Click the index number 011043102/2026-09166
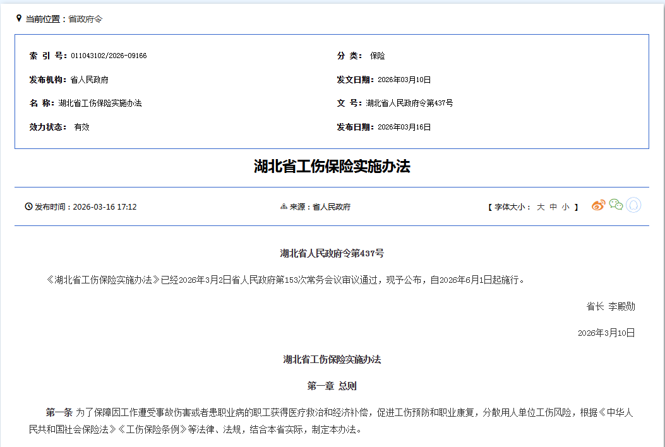The width and height of the screenshot is (665, 447). coord(109,56)
